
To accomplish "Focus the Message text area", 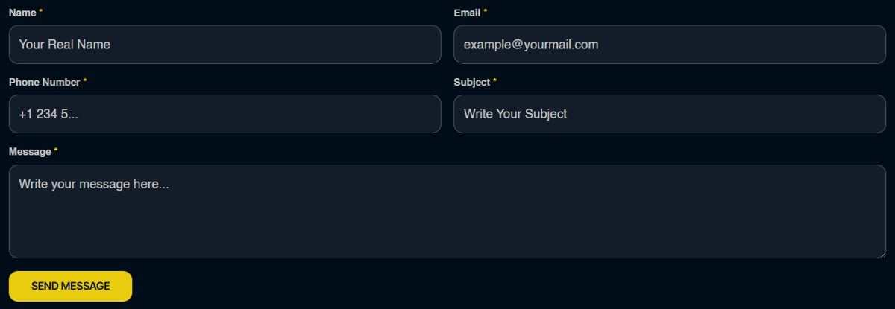I will pyautogui.click(x=447, y=211).
